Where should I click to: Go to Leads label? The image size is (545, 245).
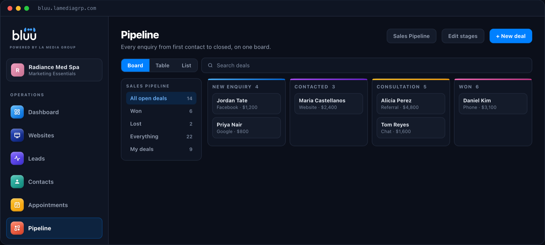coord(37,159)
